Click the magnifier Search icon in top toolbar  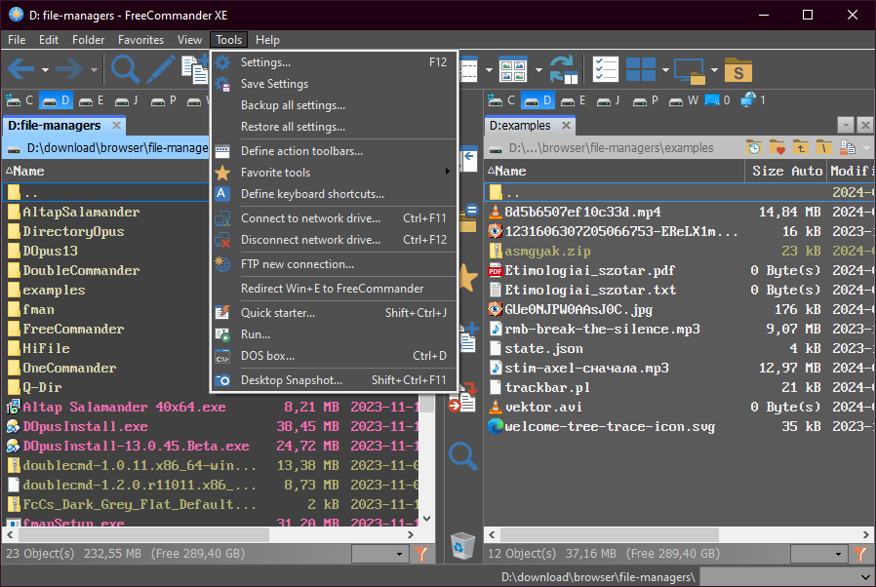[125, 69]
